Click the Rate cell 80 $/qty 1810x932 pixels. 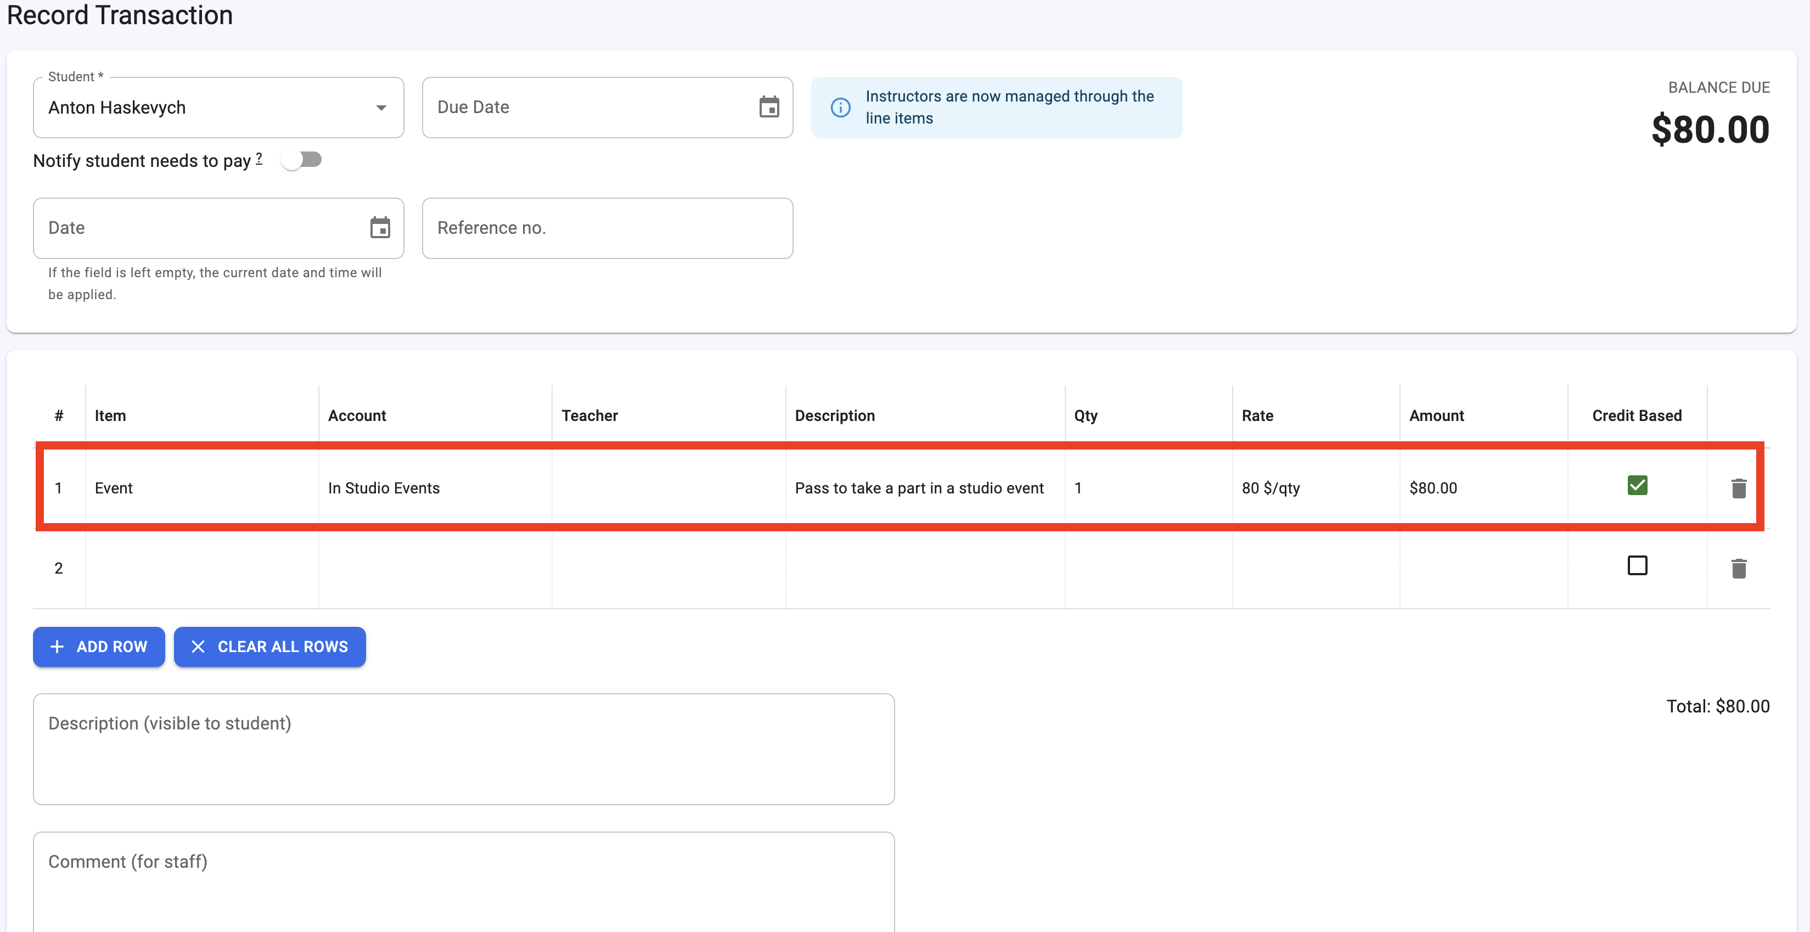coord(1316,488)
